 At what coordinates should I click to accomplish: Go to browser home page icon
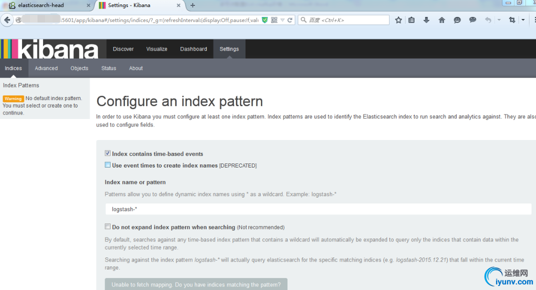click(x=441, y=20)
